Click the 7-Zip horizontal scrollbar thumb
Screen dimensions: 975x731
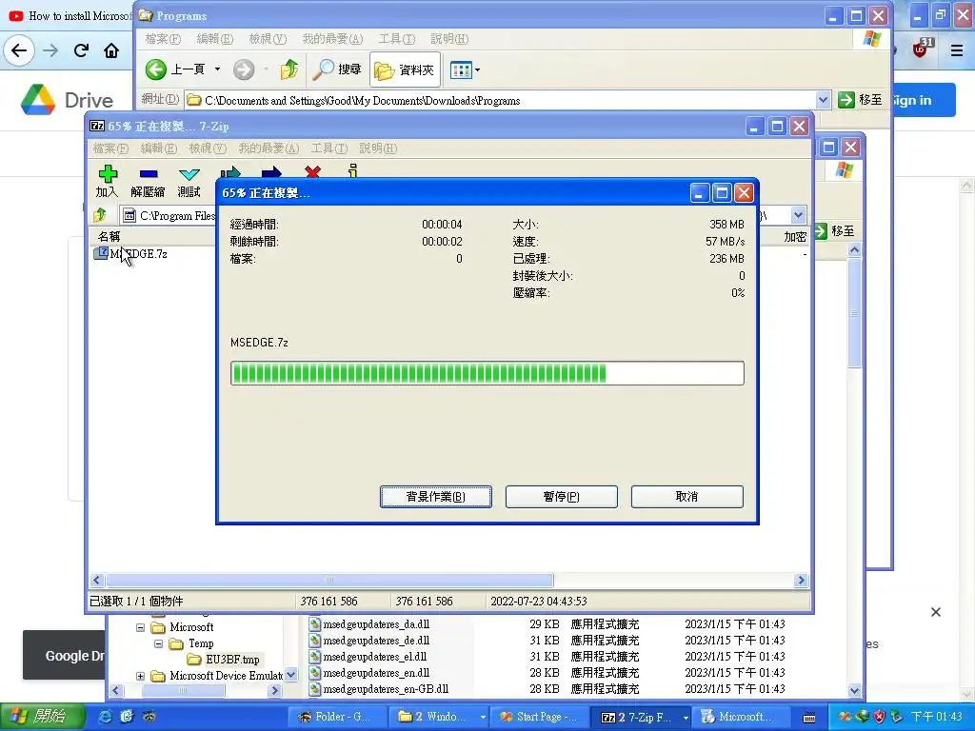329,581
